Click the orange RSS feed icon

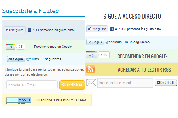click(90, 69)
